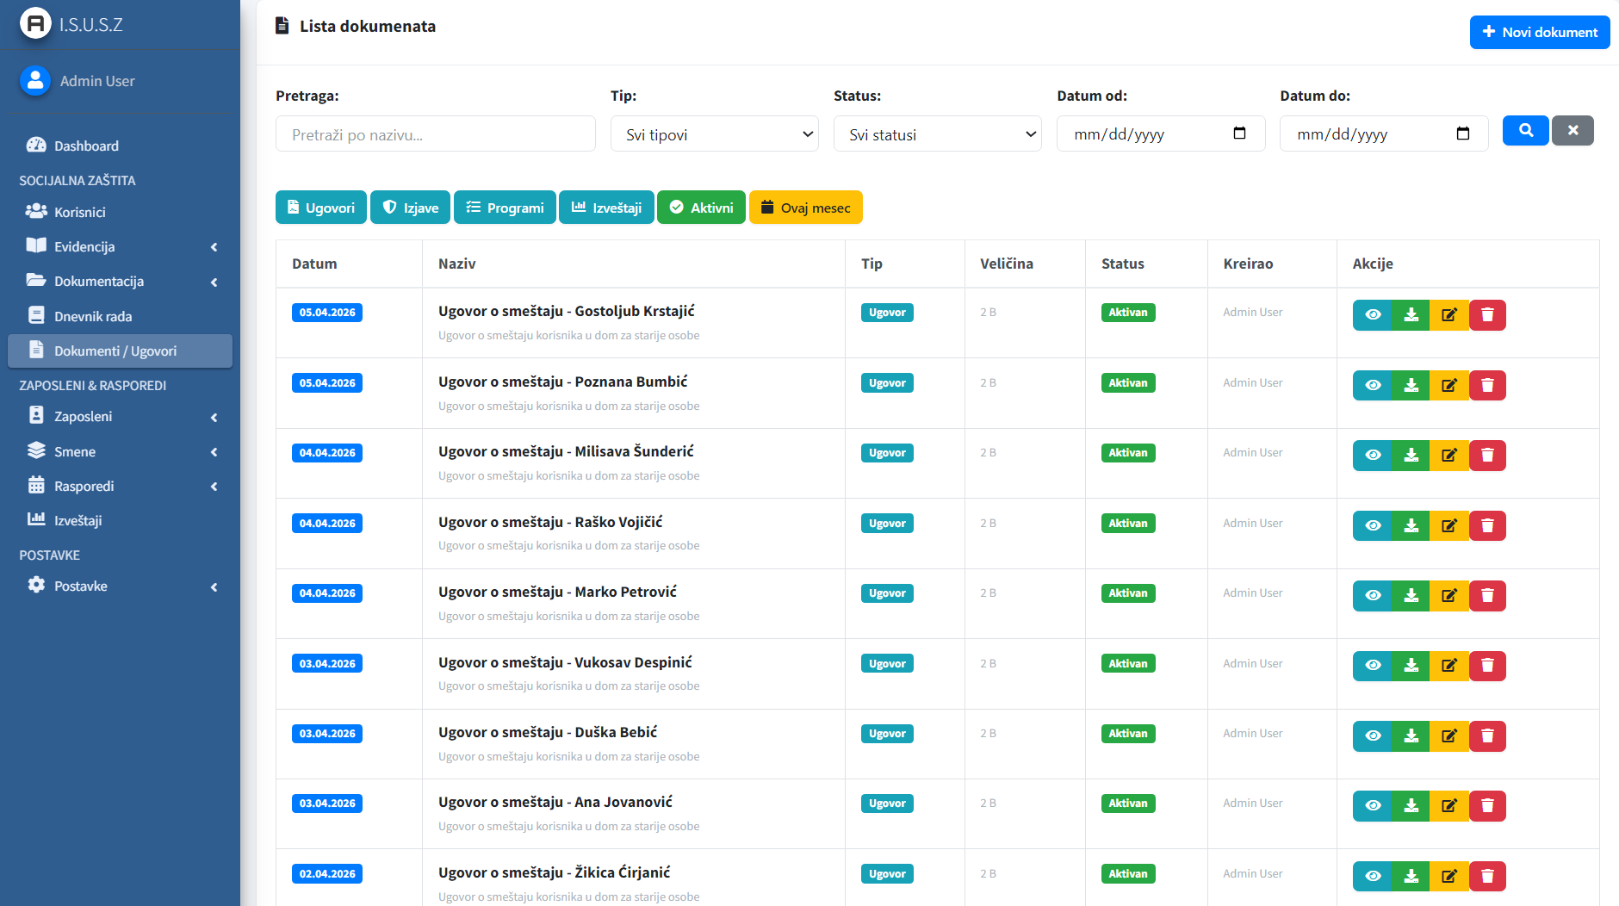
Task: Focus the Pretraži po nazivu search field
Action: tap(436, 133)
